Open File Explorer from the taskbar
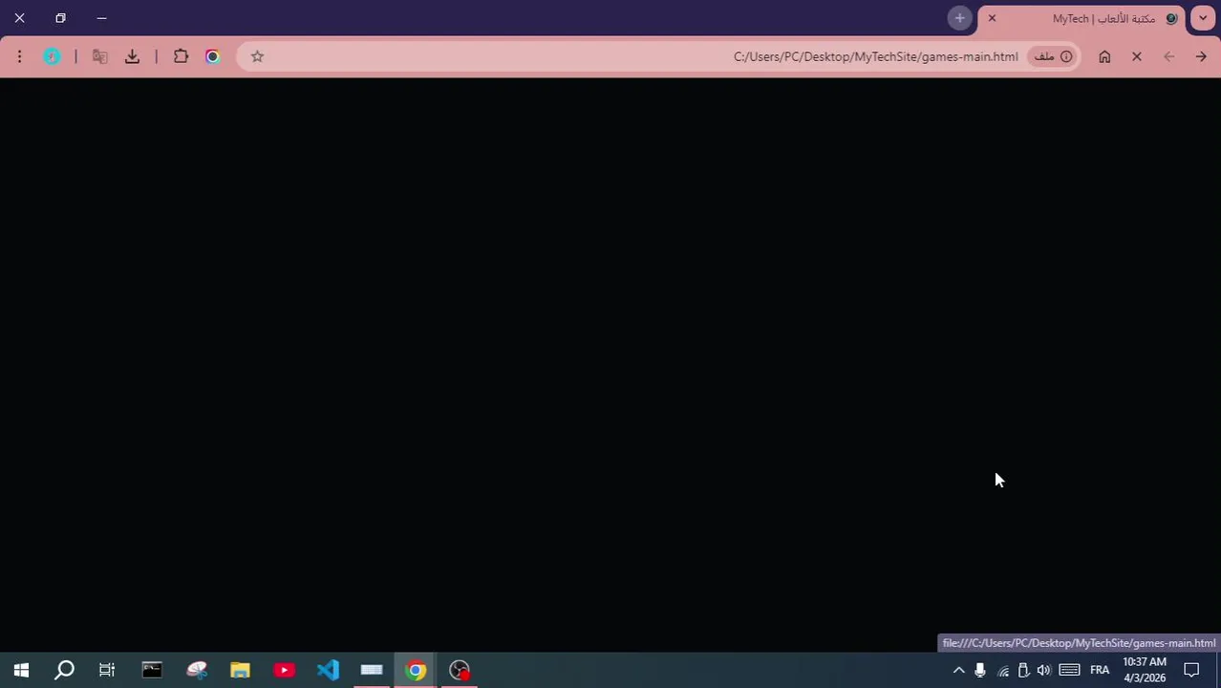 [x=240, y=670]
